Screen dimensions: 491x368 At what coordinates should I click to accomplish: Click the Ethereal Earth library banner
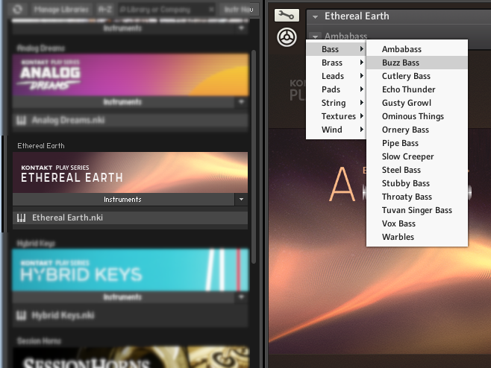131,172
